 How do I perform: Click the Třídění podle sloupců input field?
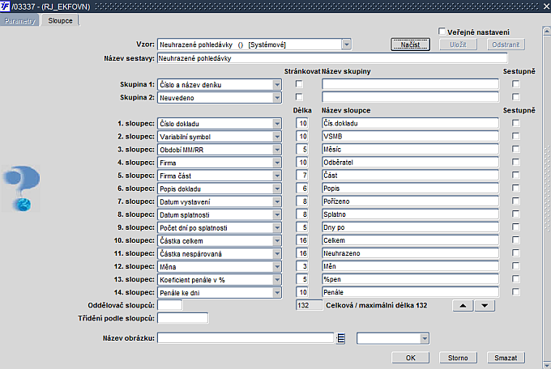click(x=183, y=319)
